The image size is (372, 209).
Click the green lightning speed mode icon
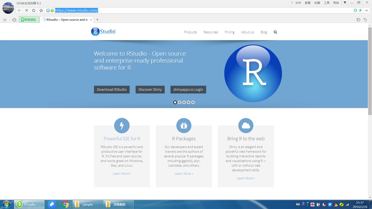tap(360, 10)
